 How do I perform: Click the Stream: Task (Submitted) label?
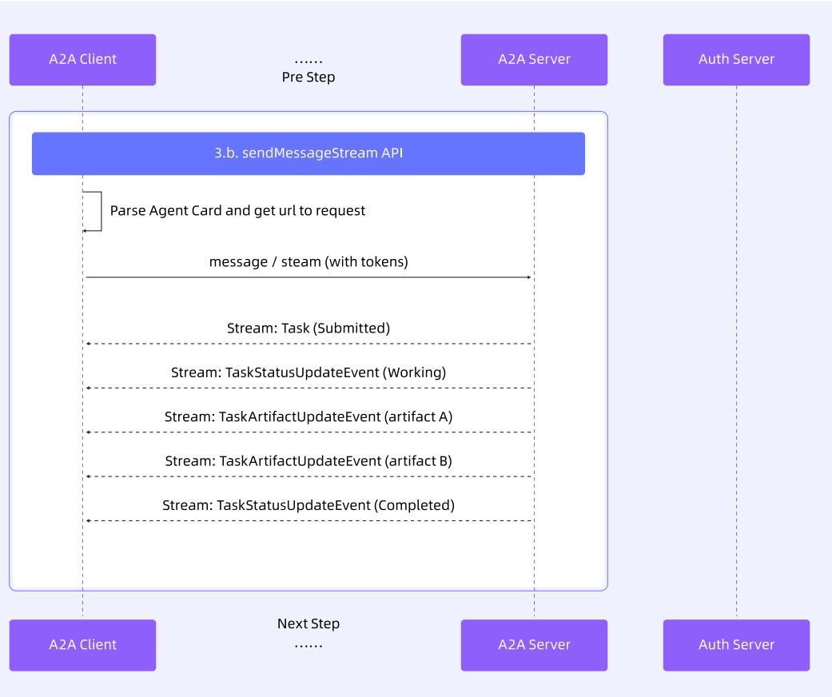pos(309,328)
